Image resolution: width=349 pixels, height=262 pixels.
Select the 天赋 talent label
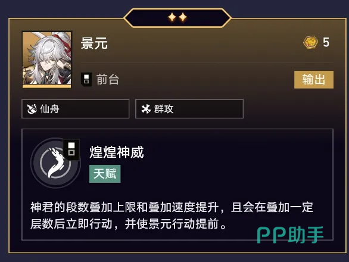(105, 174)
